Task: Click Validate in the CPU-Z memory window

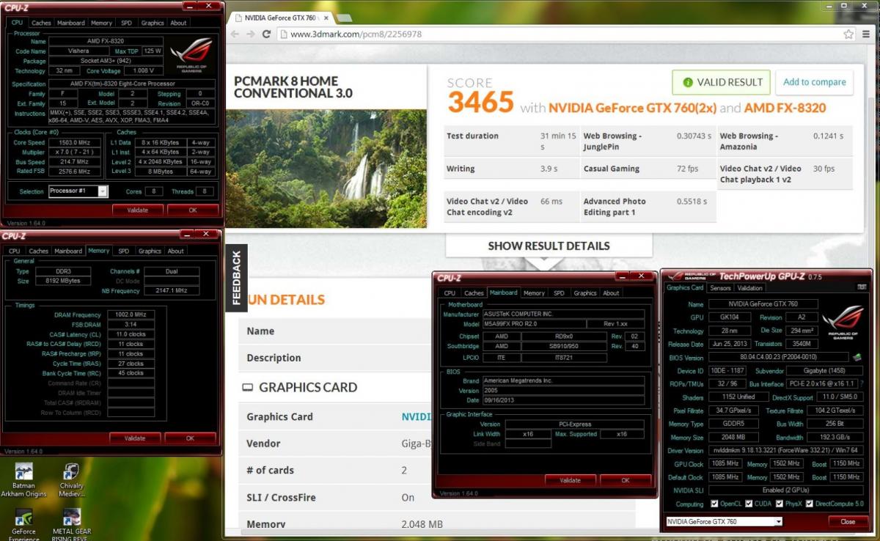Action: point(135,438)
